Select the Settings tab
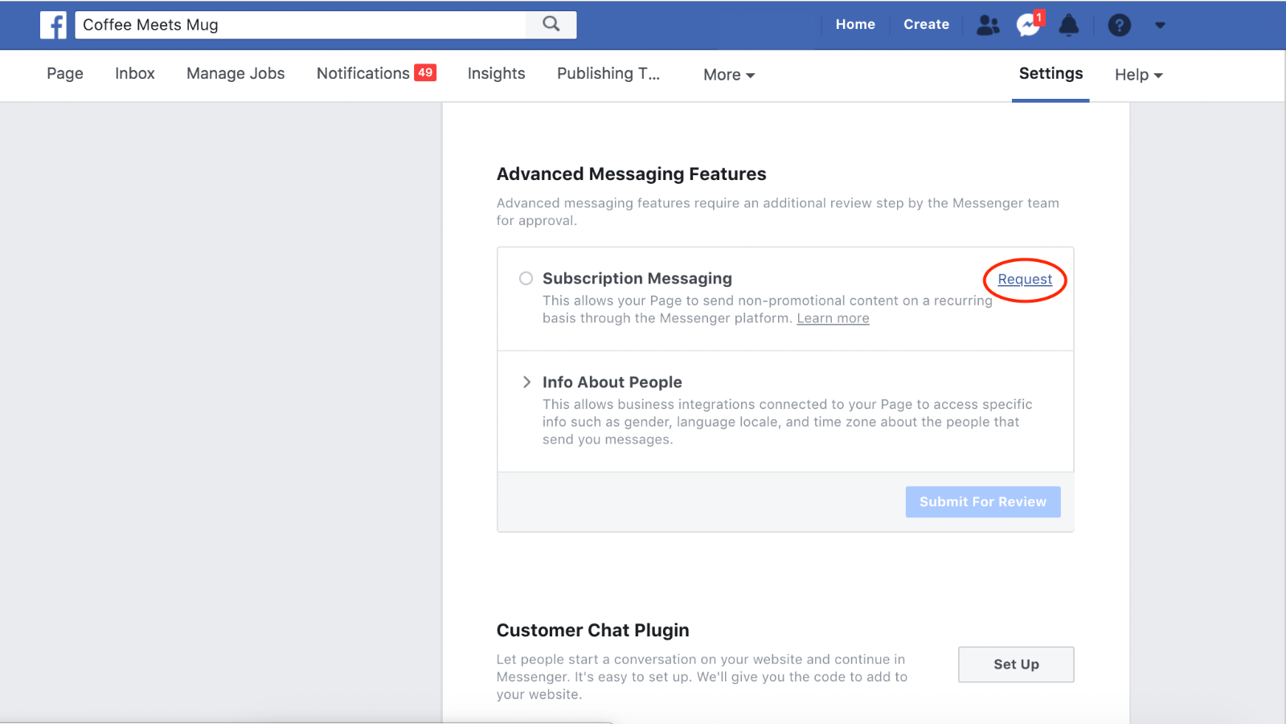1286x724 pixels. [1051, 73]
